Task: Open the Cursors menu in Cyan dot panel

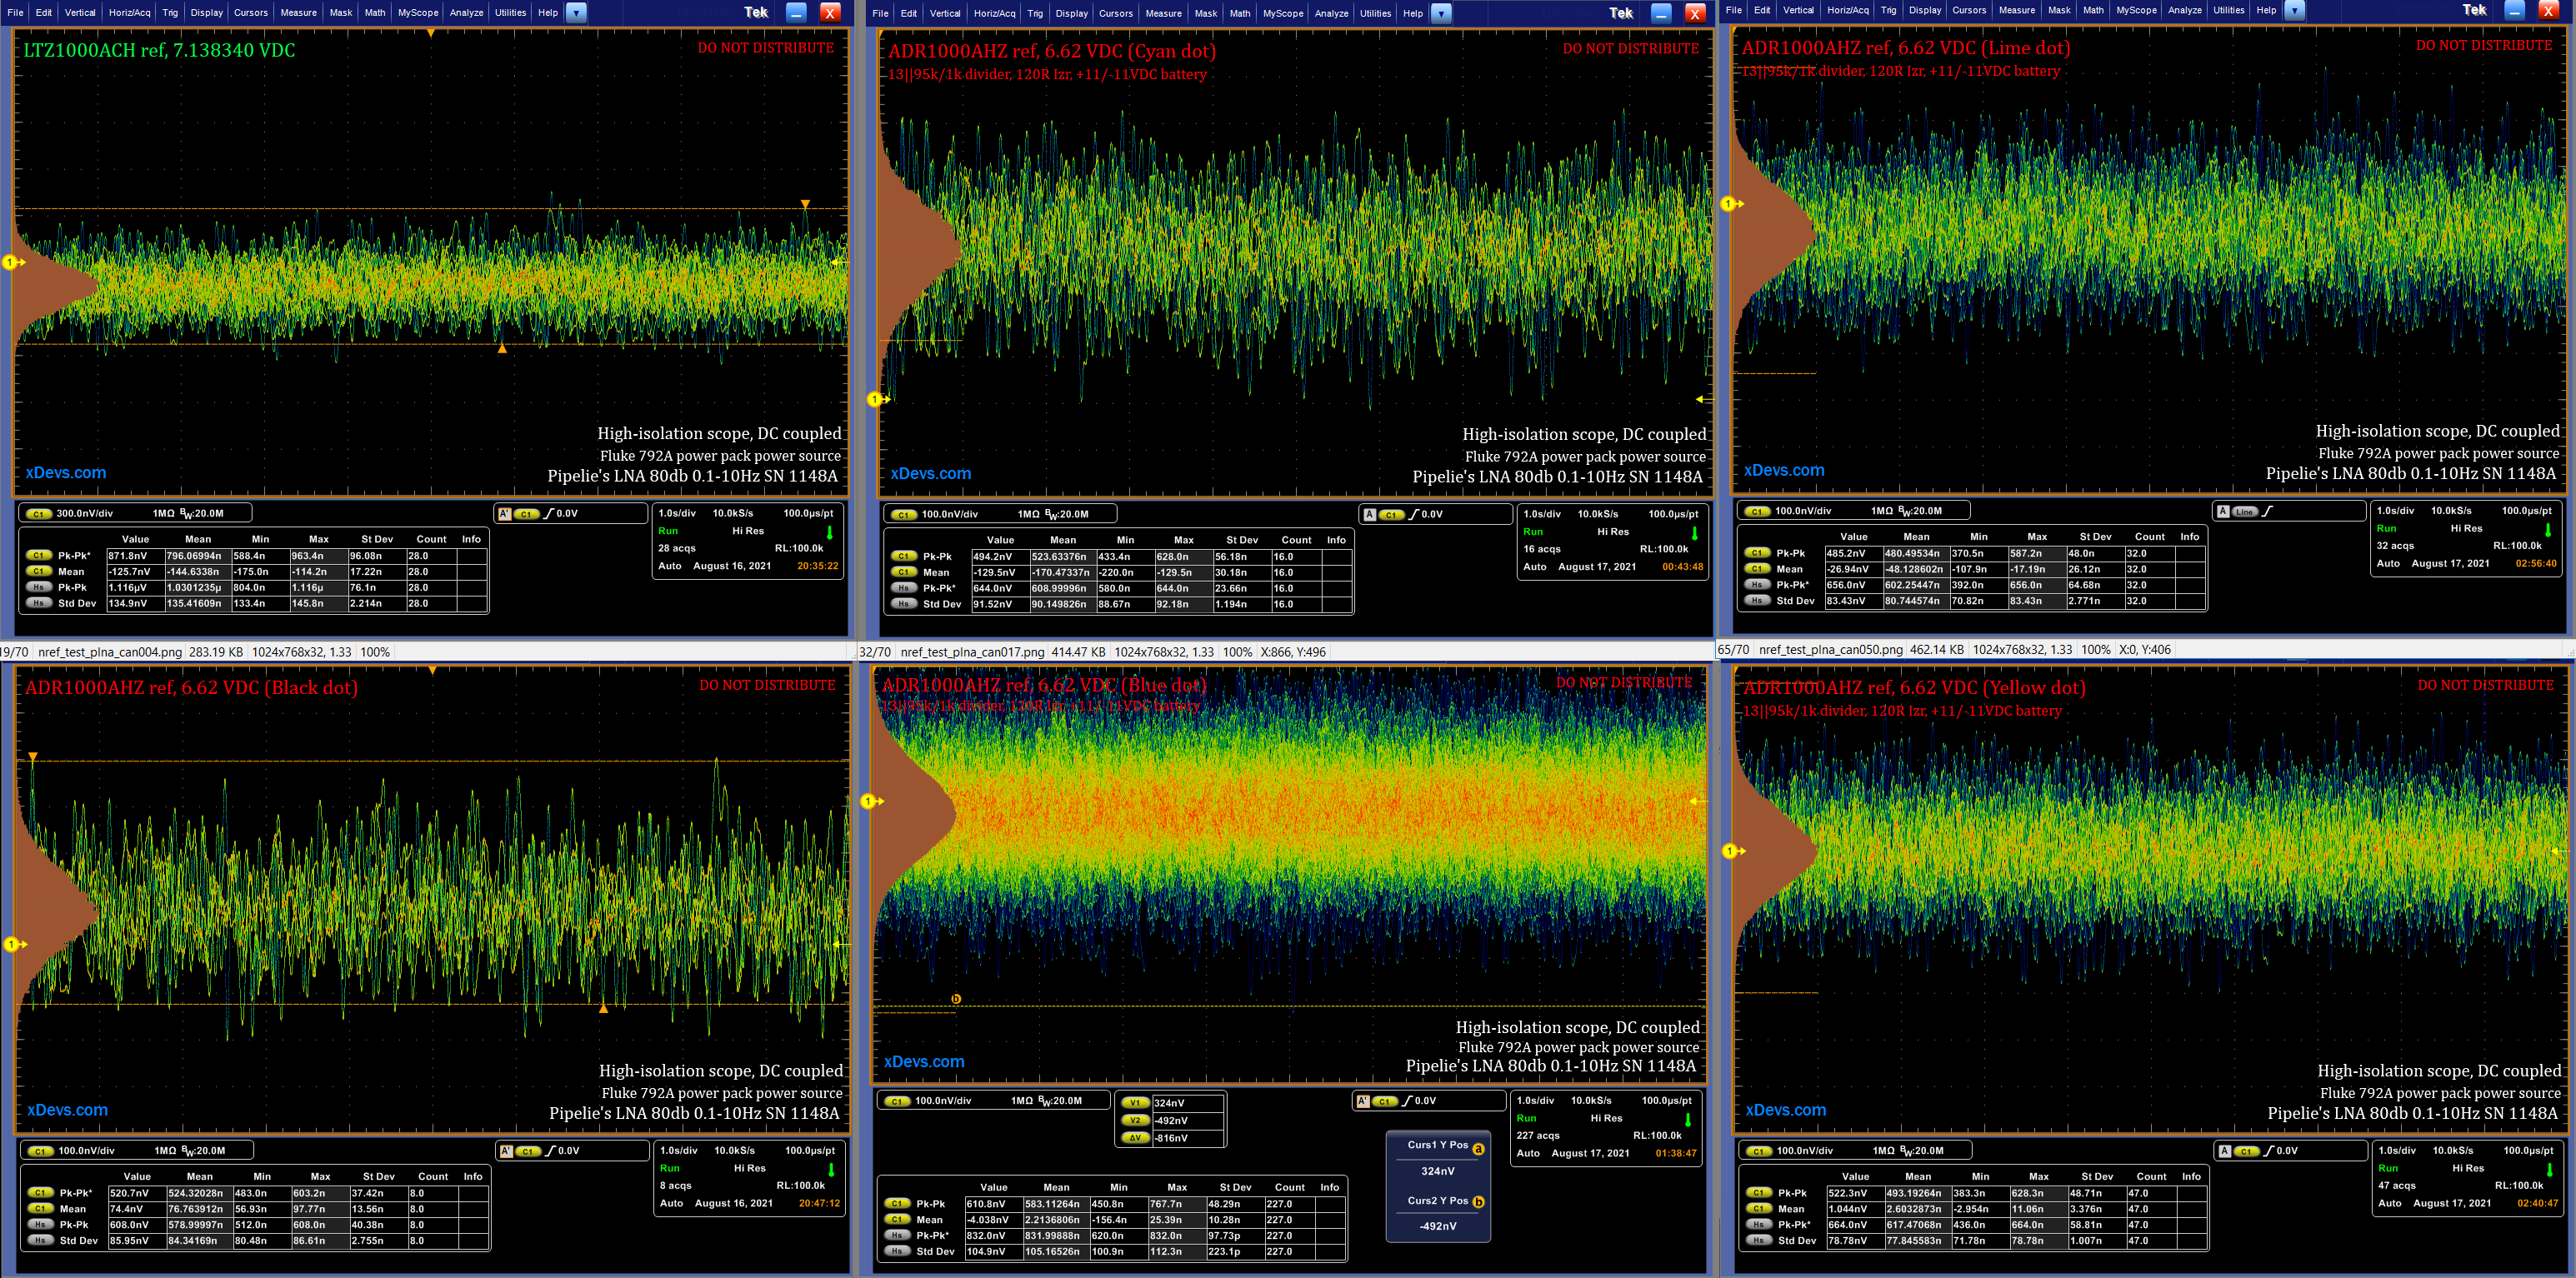Action: [1115, 14]
